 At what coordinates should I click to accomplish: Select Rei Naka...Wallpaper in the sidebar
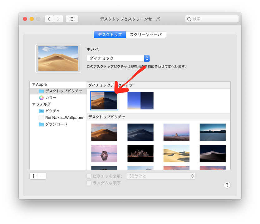pos(58,118)
